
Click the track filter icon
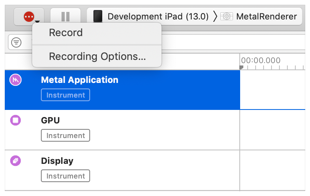(x=16, y=42)
